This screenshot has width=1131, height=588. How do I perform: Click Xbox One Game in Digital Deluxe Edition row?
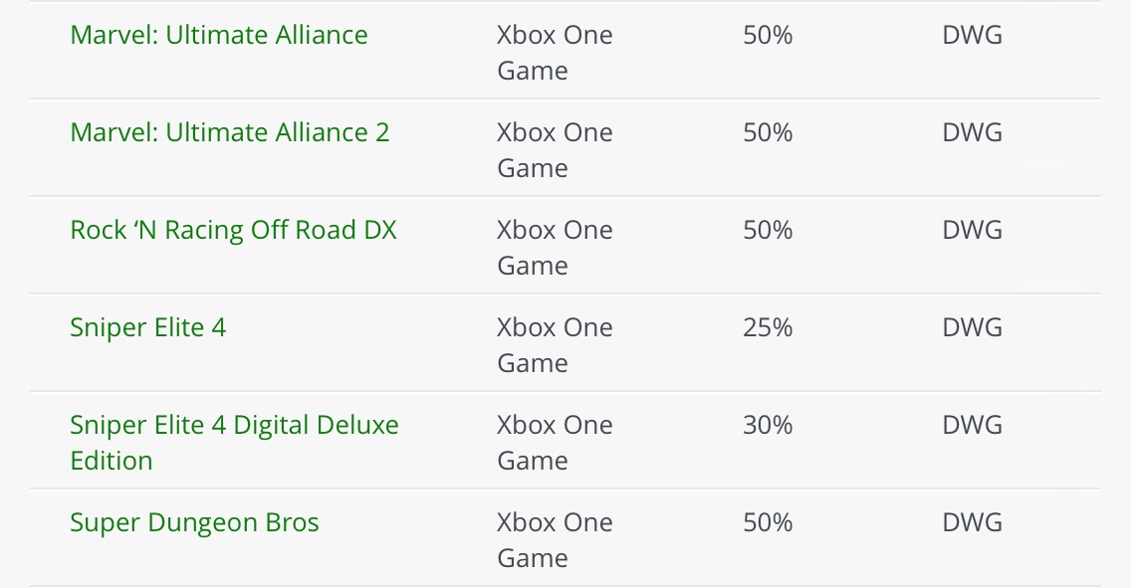pos(555,443)
